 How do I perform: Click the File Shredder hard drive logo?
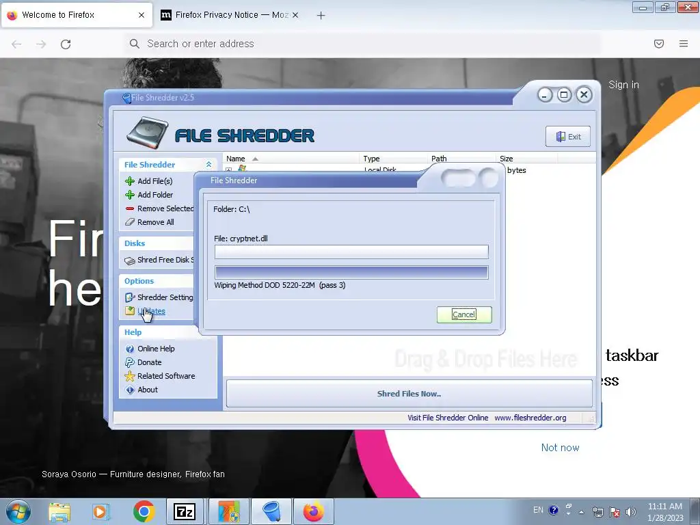coord(148,133)
